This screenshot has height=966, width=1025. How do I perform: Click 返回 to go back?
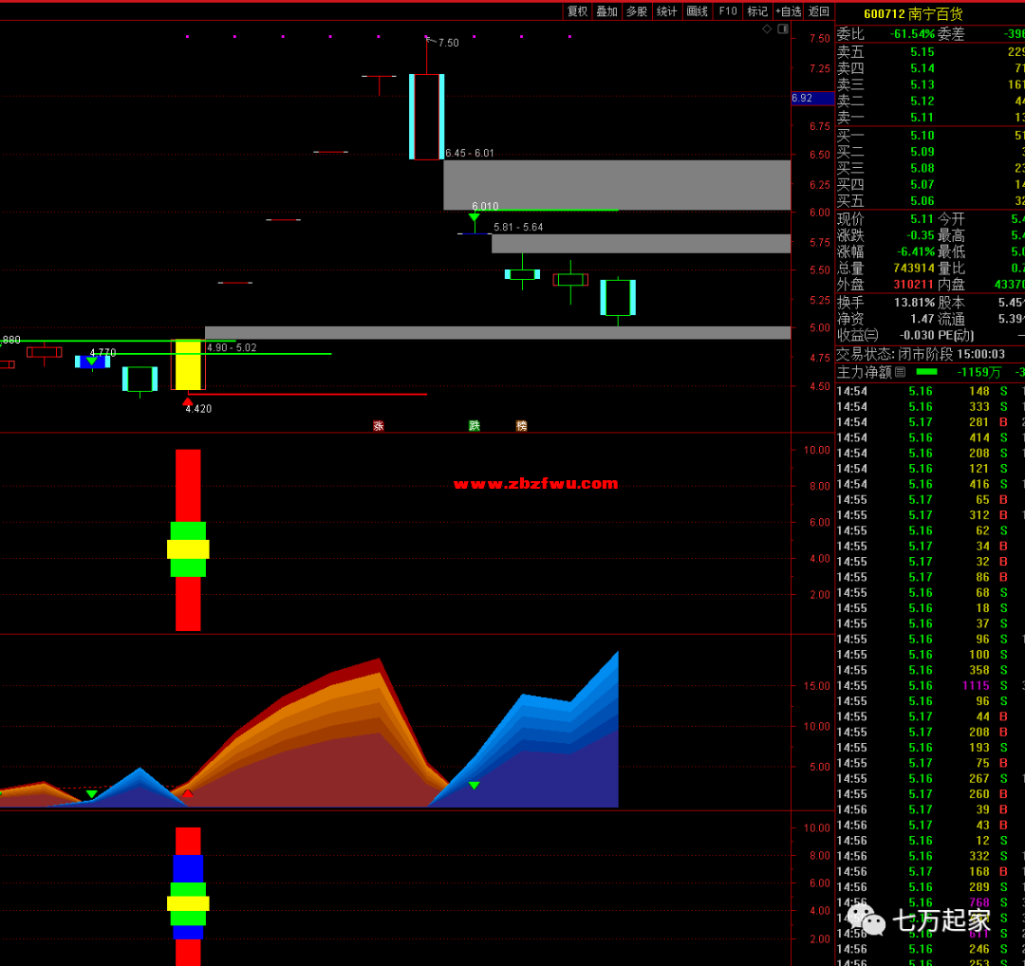click(819, 11)
